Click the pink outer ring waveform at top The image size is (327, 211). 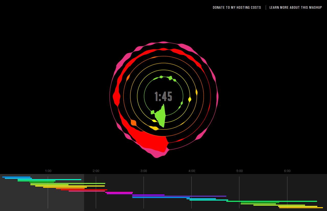(x=163, y=43)
